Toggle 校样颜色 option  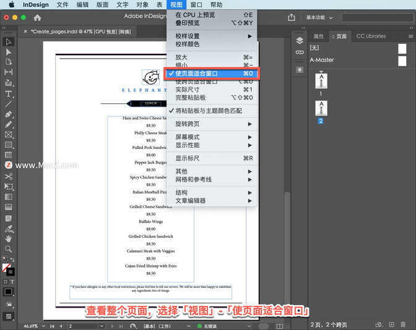(212, 44)
